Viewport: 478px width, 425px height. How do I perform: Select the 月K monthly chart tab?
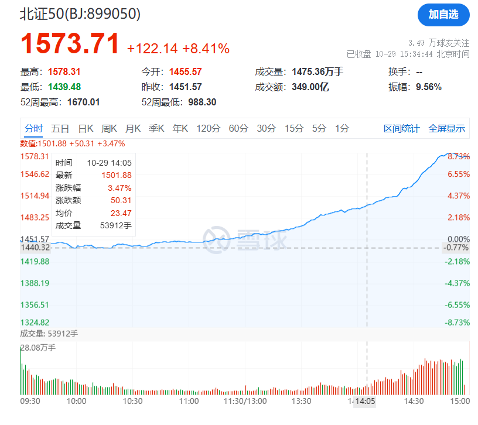tap(133, 129)
